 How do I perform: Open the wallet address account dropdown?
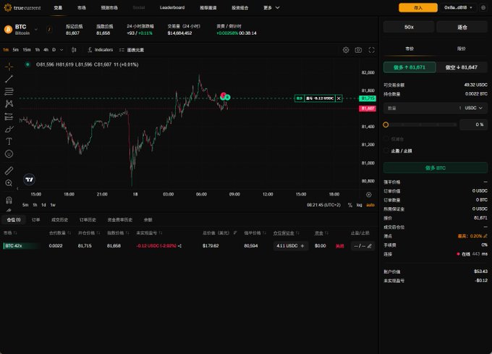pyautogui.click(x=458, y=7)
